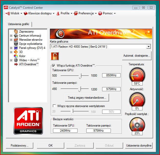Click the 850MHz GPU clock field
160x155 pixels.
point(111,75)
